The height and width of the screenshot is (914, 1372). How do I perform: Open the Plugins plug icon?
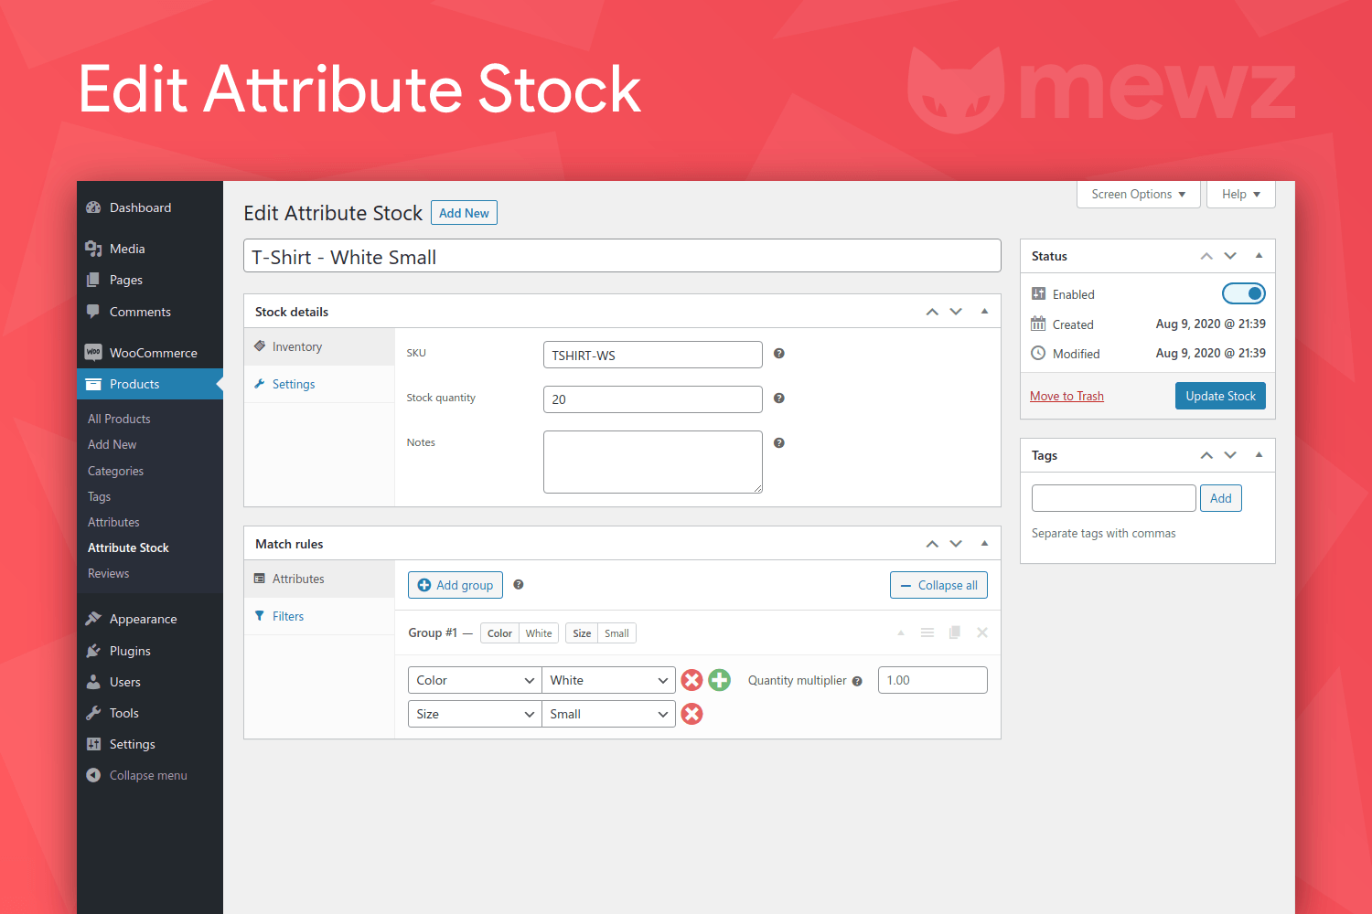pos(94,650)
